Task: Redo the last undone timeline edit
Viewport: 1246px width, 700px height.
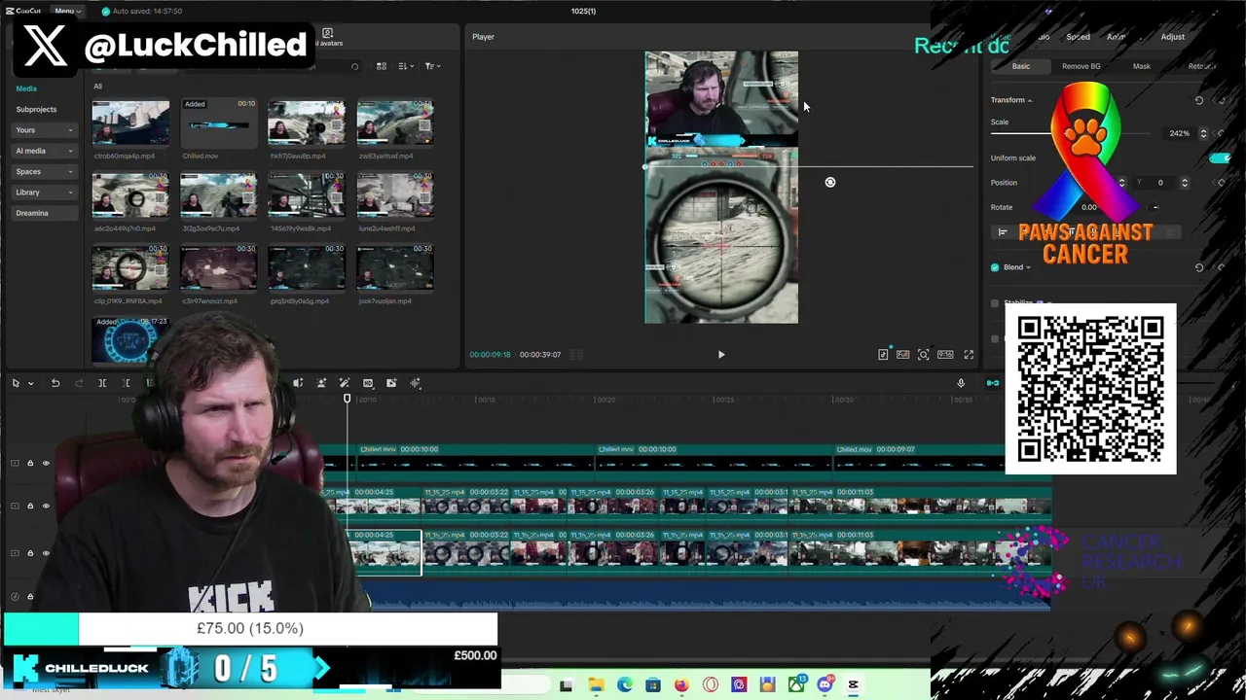Action: point(79,383)
